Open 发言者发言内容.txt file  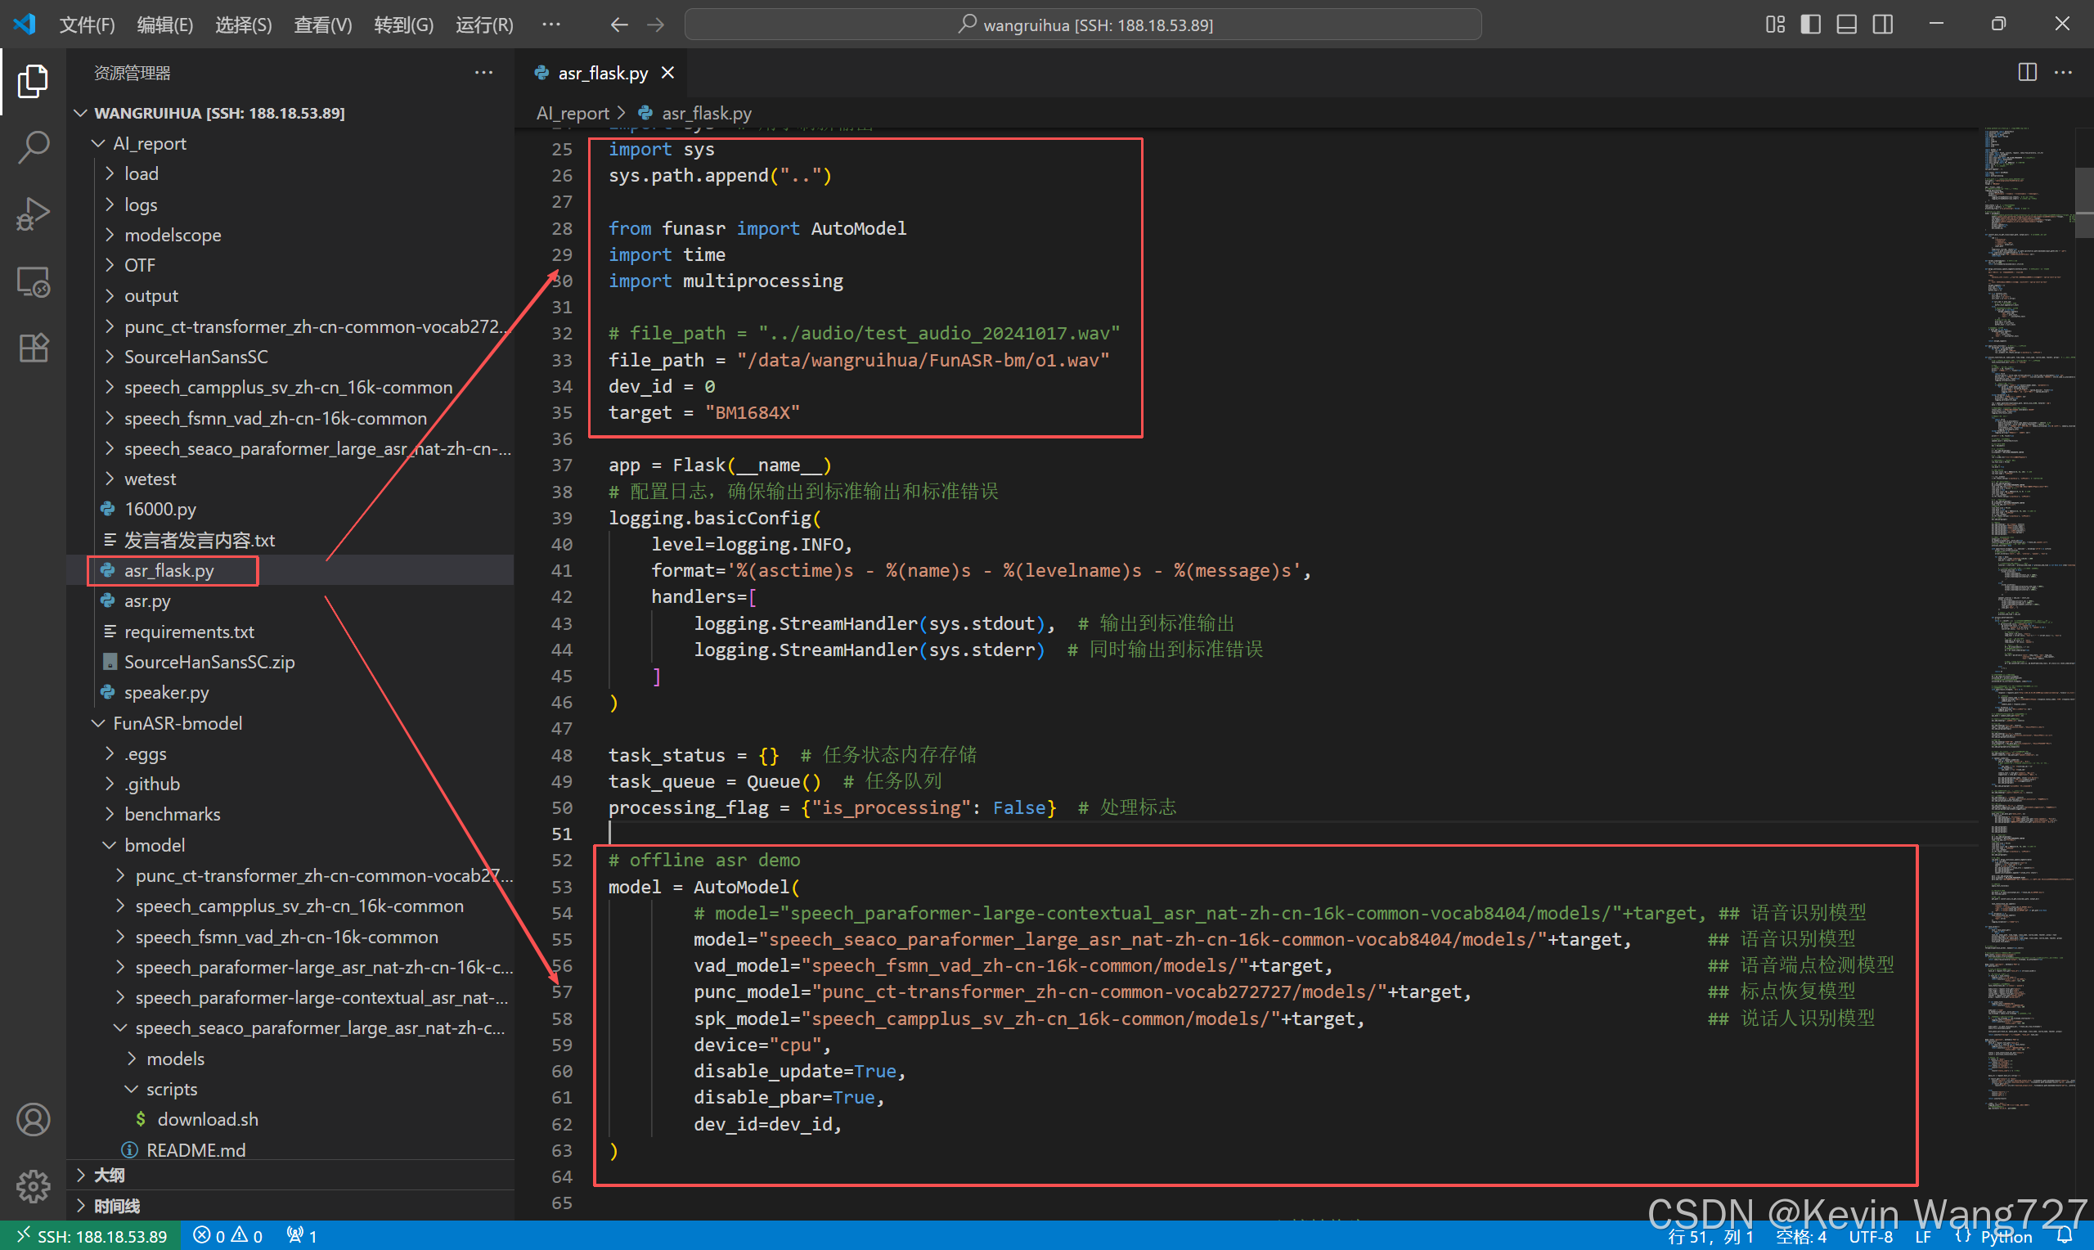coord(290,540)
